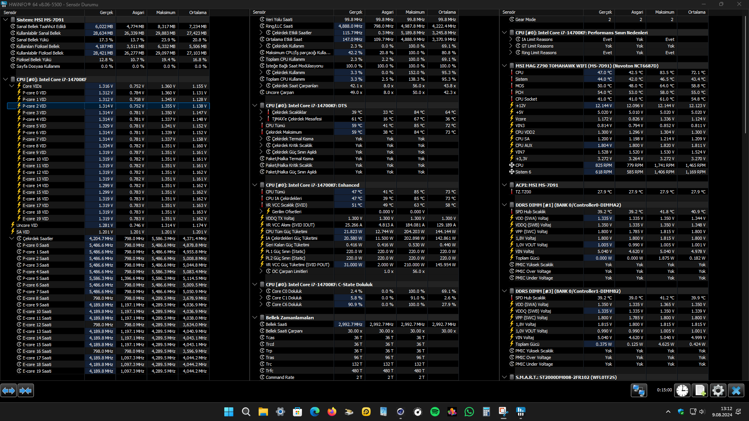Screen dimensions: 749x421
Task: Click middle panel Maksimum column header
Action: point(412,12)
